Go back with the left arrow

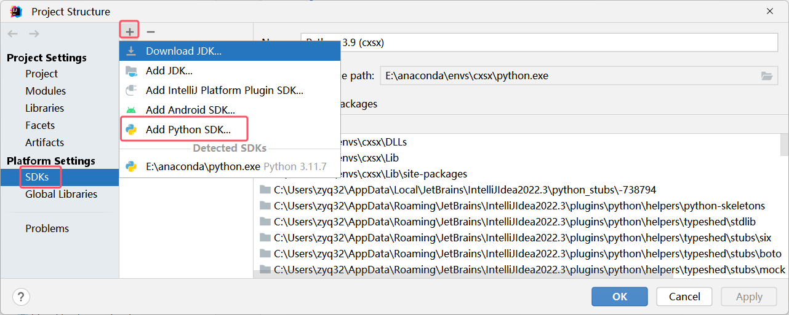pyautogui.click(x=13, y=34)
